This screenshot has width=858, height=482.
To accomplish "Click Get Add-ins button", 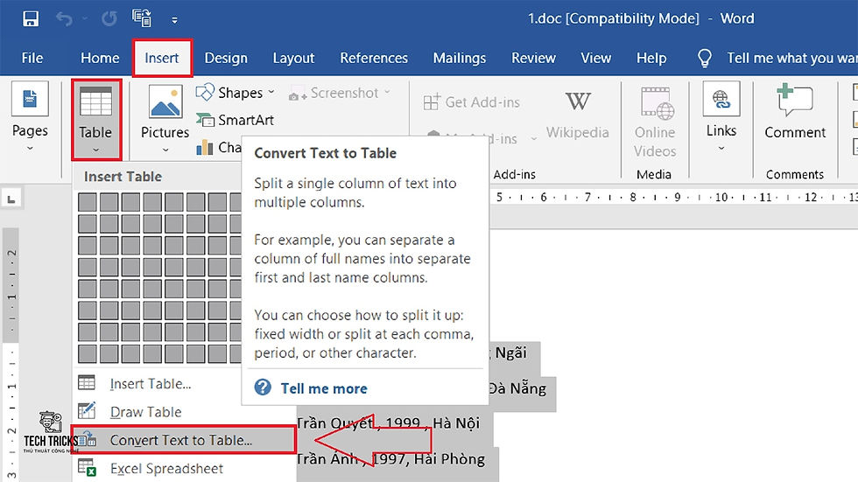I will coord(472,102).
